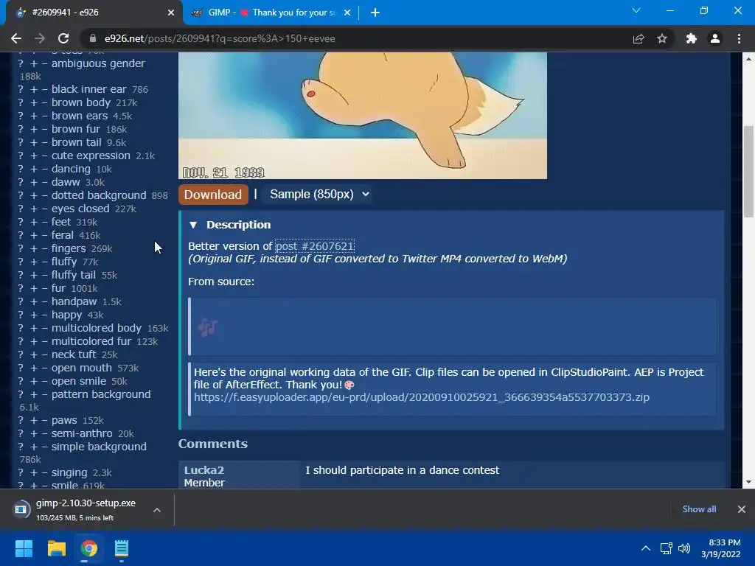755x566 pixels.
Task: Open the Chrome profile icon
Action: click(x=715, y=38)
